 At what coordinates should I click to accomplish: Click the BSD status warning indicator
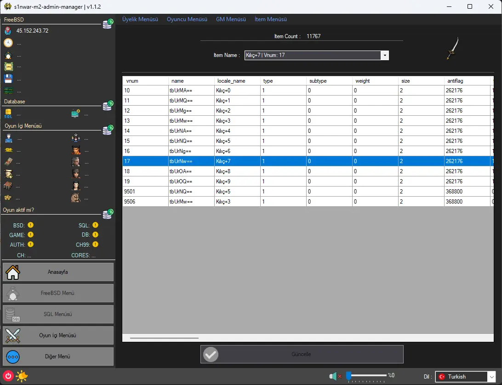tap(30, 225)
